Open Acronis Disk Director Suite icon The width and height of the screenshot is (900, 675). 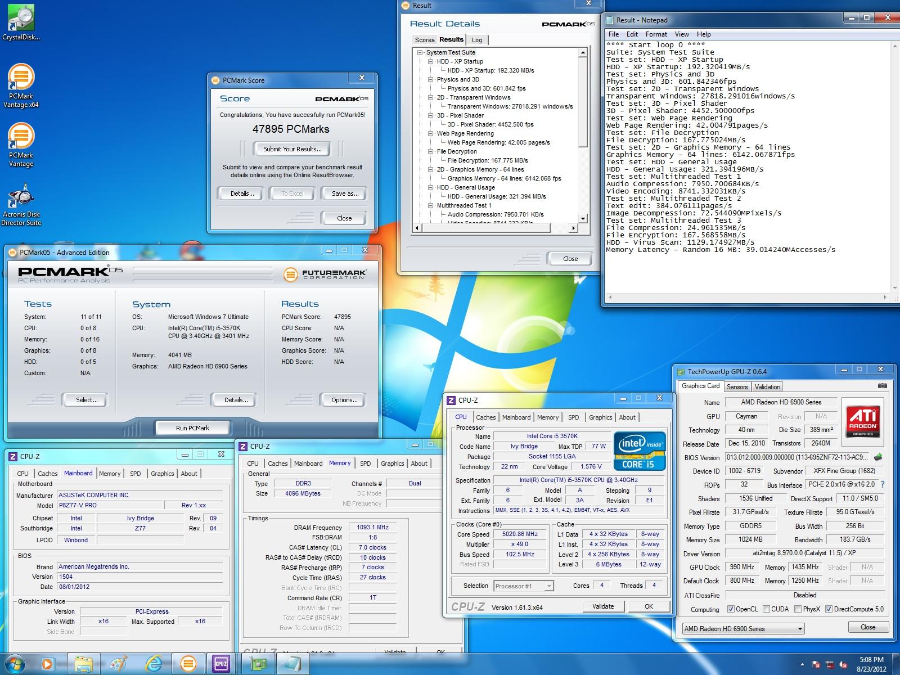[x=21, y=204]
